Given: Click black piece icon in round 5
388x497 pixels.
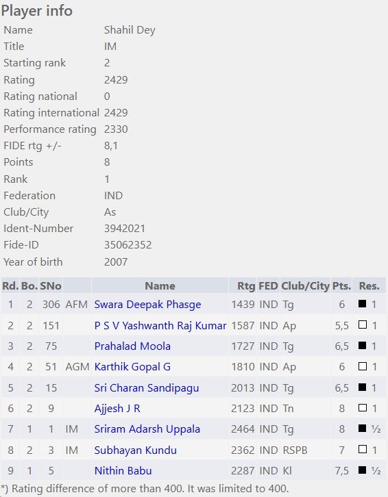Looking at the screenshot, I should pos(362,387).
